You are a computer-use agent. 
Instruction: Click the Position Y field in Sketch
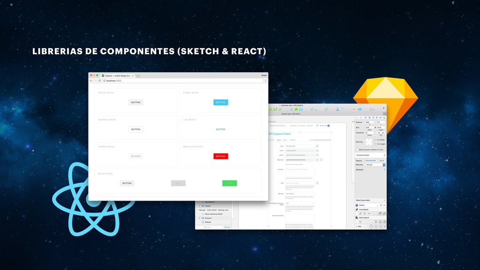[x=381, y=122]
